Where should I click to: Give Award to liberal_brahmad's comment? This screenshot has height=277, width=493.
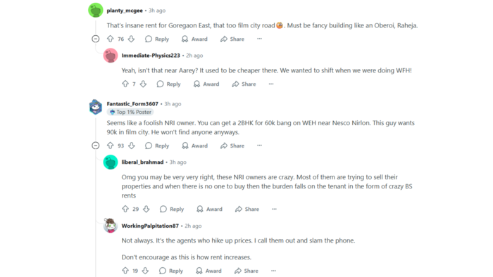coord(209,209)
